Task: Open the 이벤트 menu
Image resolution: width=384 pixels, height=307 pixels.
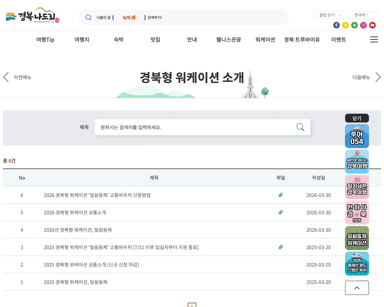Action: pos(338,40)
